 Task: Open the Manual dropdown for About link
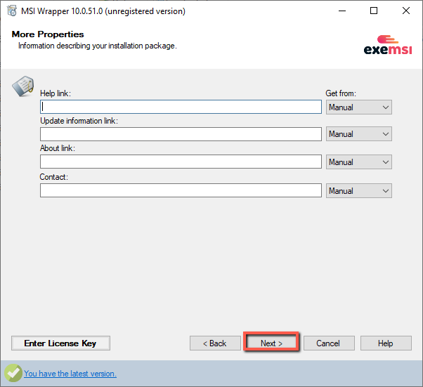pos(359,162)
